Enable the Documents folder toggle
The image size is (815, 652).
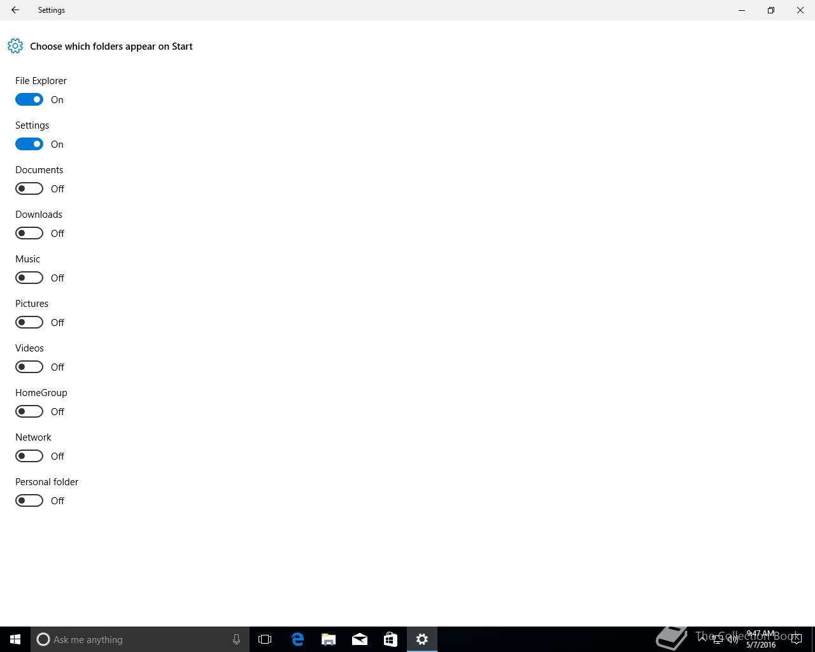29,188
